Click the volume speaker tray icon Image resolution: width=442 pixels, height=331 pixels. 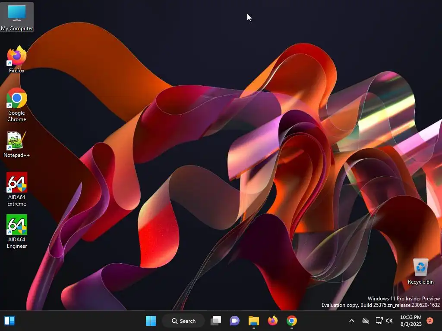pos(389,321)
